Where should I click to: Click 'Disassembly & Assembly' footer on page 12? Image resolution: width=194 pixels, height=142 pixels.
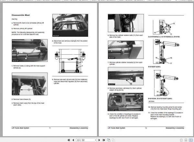pos(175,128)
